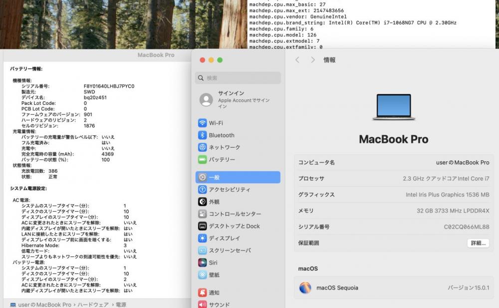Click the terminal line machdep.cpu.brand_string
The image size is (499, 308).
click(x=353, y=22)
